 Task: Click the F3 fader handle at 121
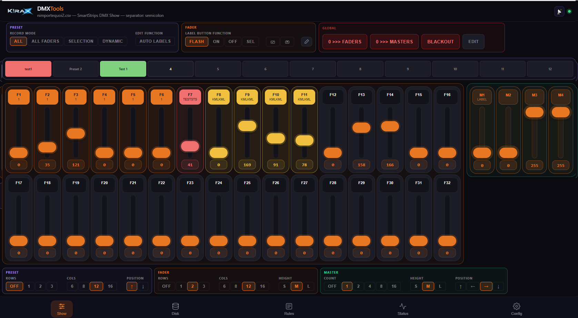[76, 134]
